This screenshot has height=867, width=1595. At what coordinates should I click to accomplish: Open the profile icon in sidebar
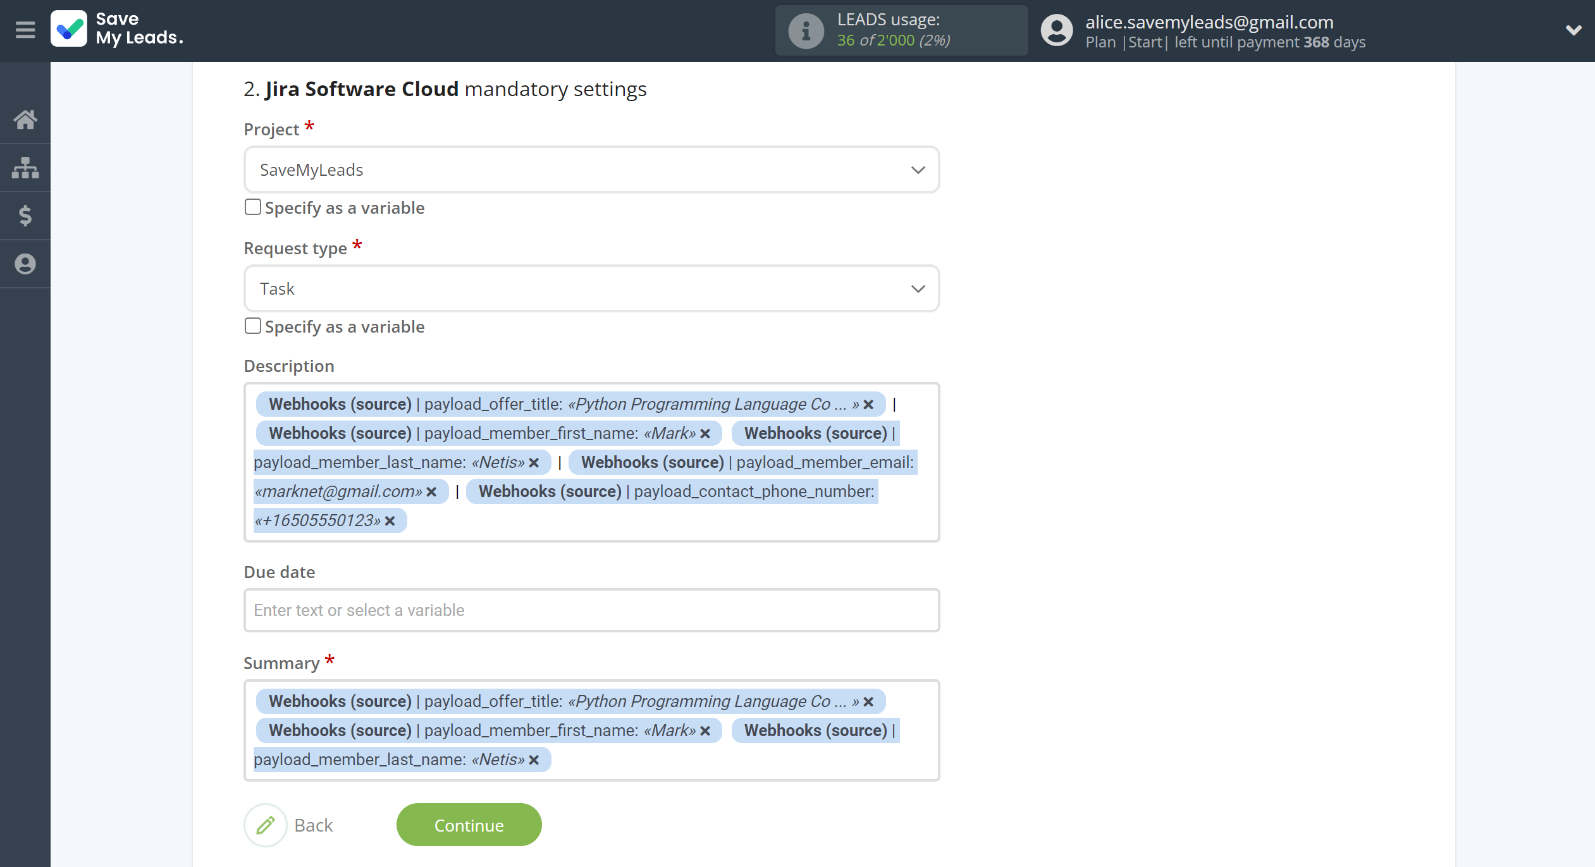click(x=25, y=264)
